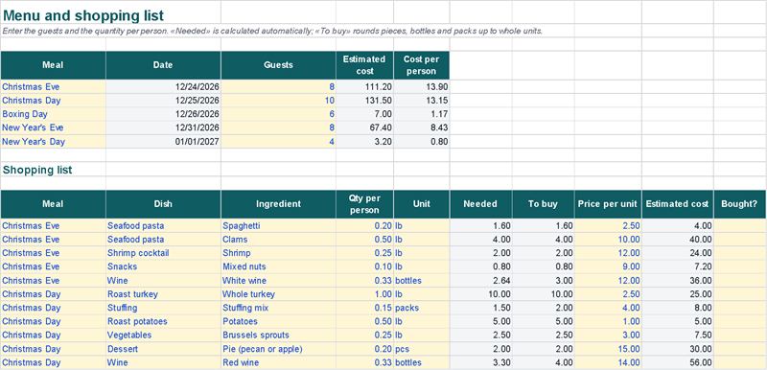Select the Bought? cell in the Whole turkey row

[739, 294]
